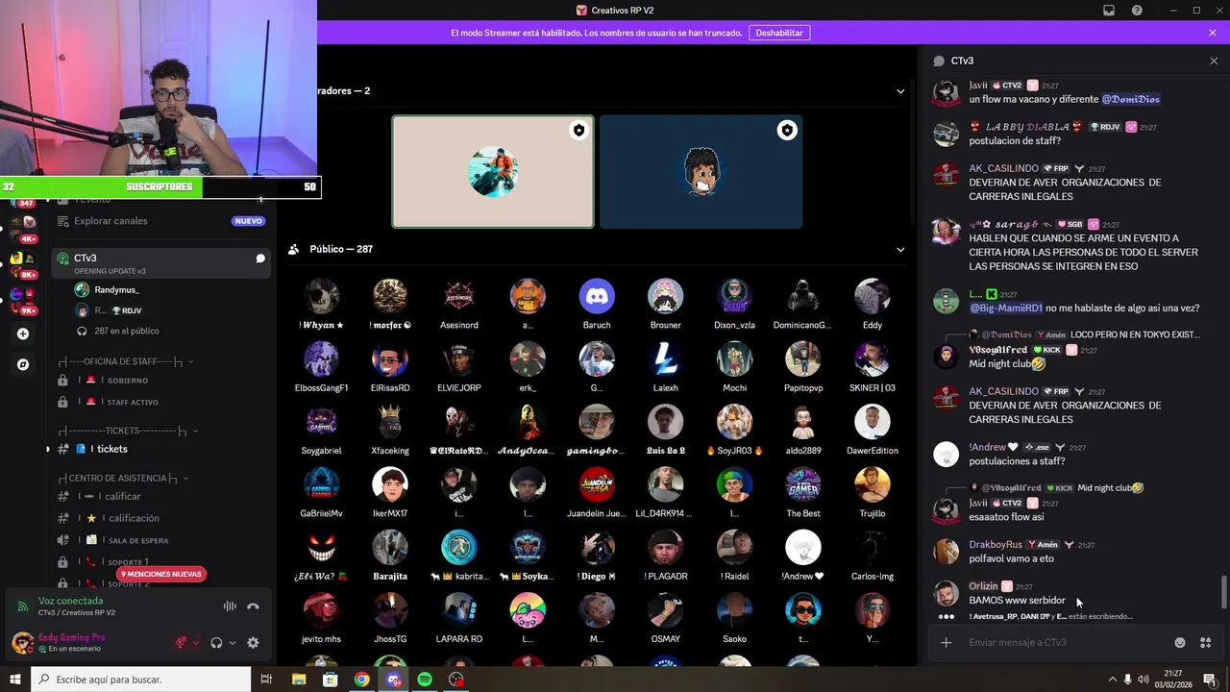Disconnect from voice with the hang-up icon
The width and height of the screenshot is (1230, 692).
coord(253,606)
